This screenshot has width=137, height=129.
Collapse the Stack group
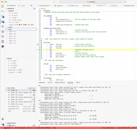click(7, 29)
